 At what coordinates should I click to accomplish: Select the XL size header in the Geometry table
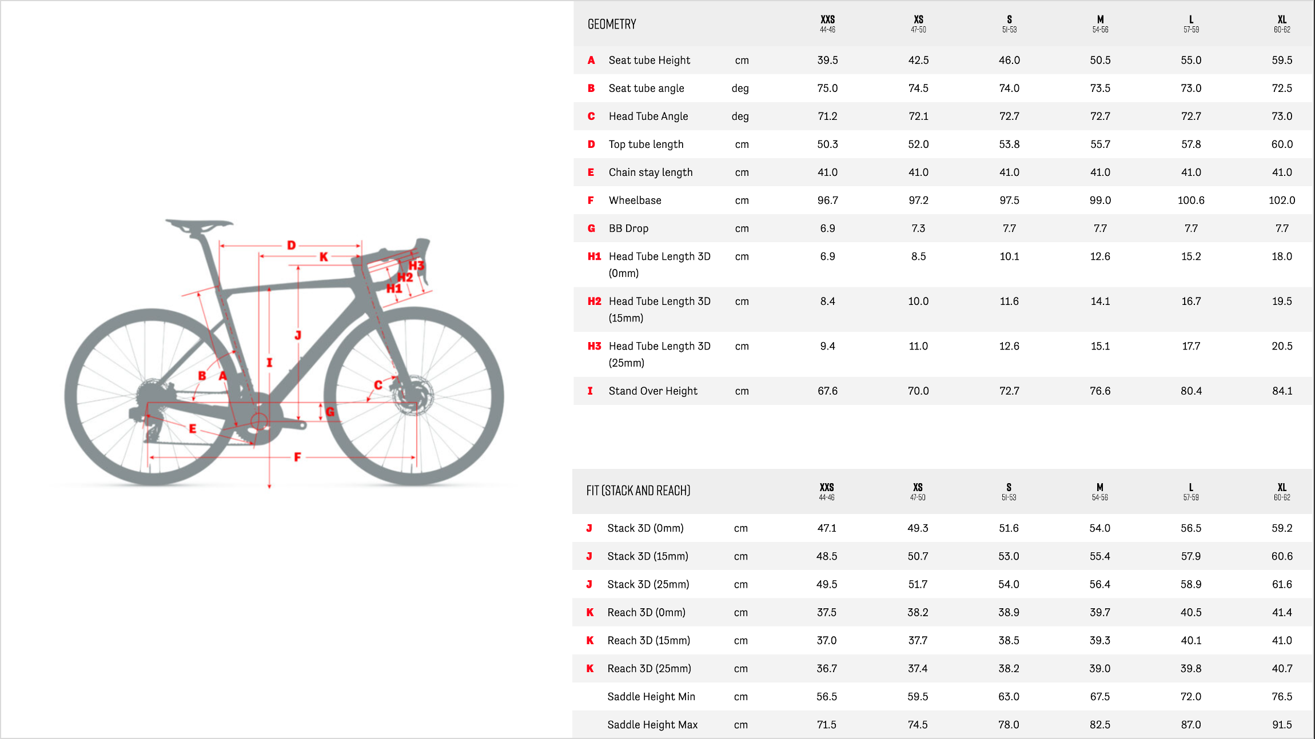point(1282,23)
